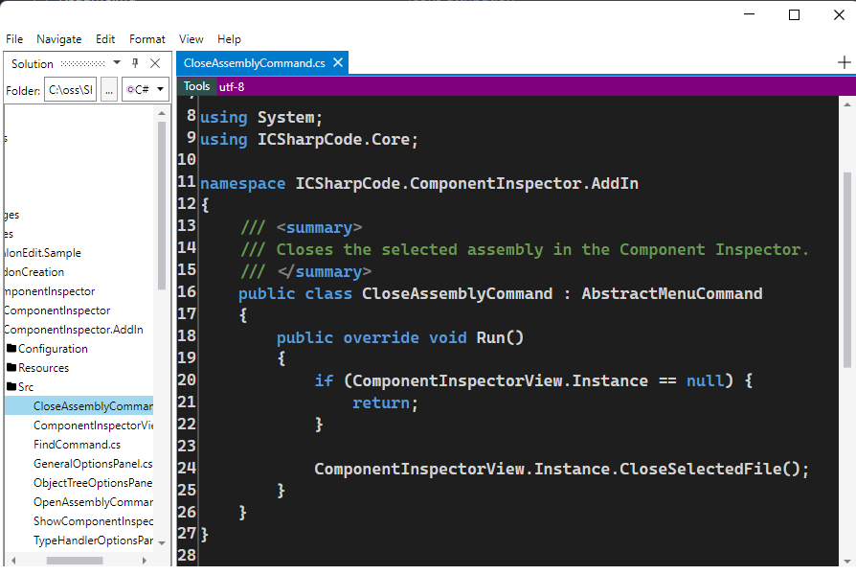Open ShowComponentInspector file in tree
The width and height of the screenshot is (856, 575).
tap(93, 521)
